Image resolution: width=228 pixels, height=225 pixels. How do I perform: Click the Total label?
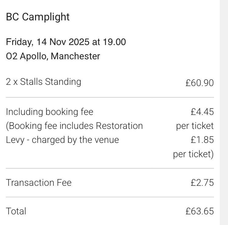16,211
